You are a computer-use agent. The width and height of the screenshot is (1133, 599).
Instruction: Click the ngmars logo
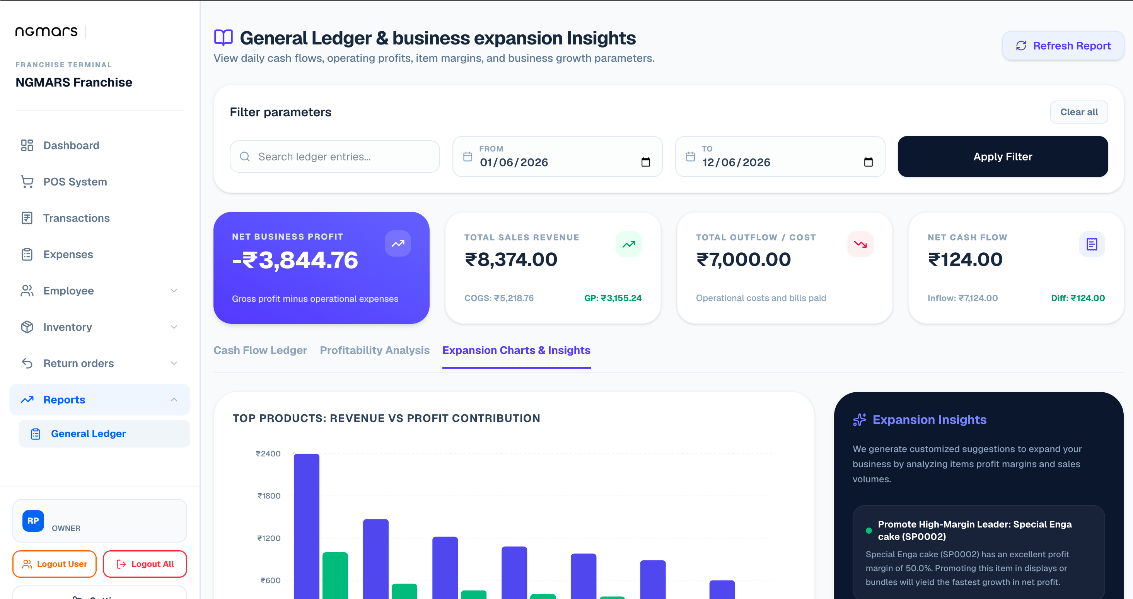pyautogui.click(x=46, y=31)
